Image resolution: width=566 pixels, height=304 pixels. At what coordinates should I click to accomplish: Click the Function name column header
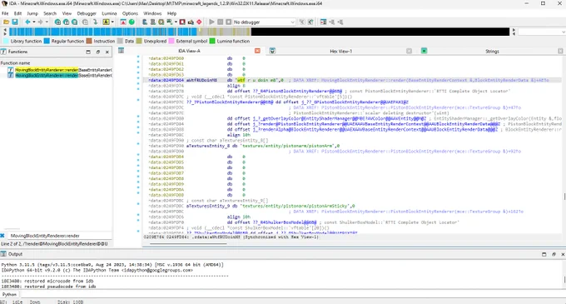coord(56,62)
